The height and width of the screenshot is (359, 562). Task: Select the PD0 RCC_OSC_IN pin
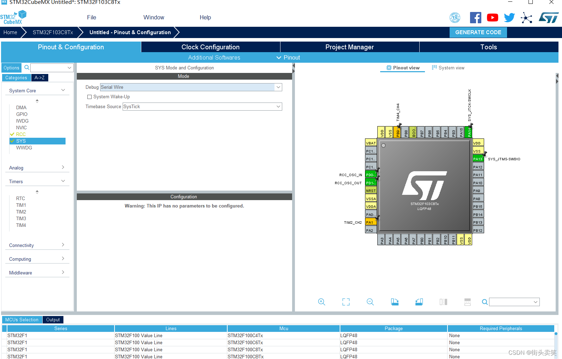[x=371, y=175]
